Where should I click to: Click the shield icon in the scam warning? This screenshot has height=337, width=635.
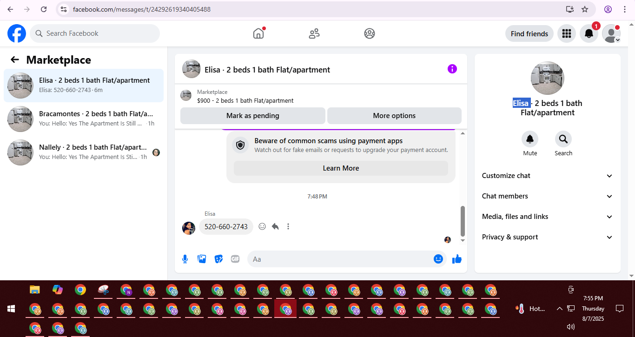[240, 145]
